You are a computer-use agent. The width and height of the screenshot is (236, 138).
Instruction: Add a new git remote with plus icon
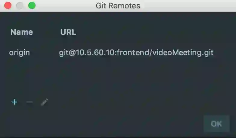coord(14,102)
